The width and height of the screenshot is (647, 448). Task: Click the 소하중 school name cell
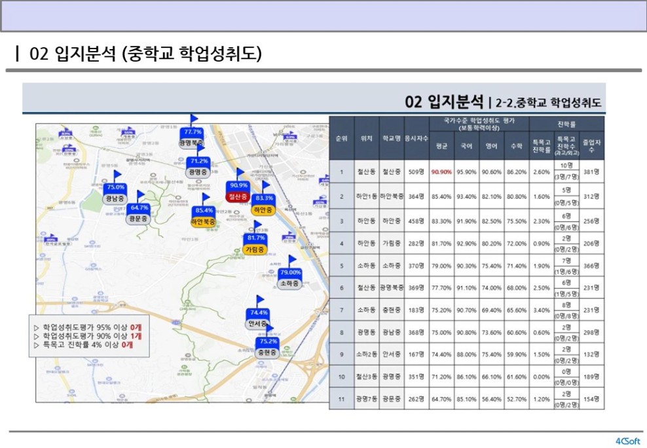391,266
